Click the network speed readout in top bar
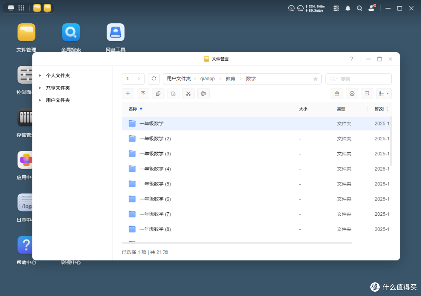 (x=315, y=8)
